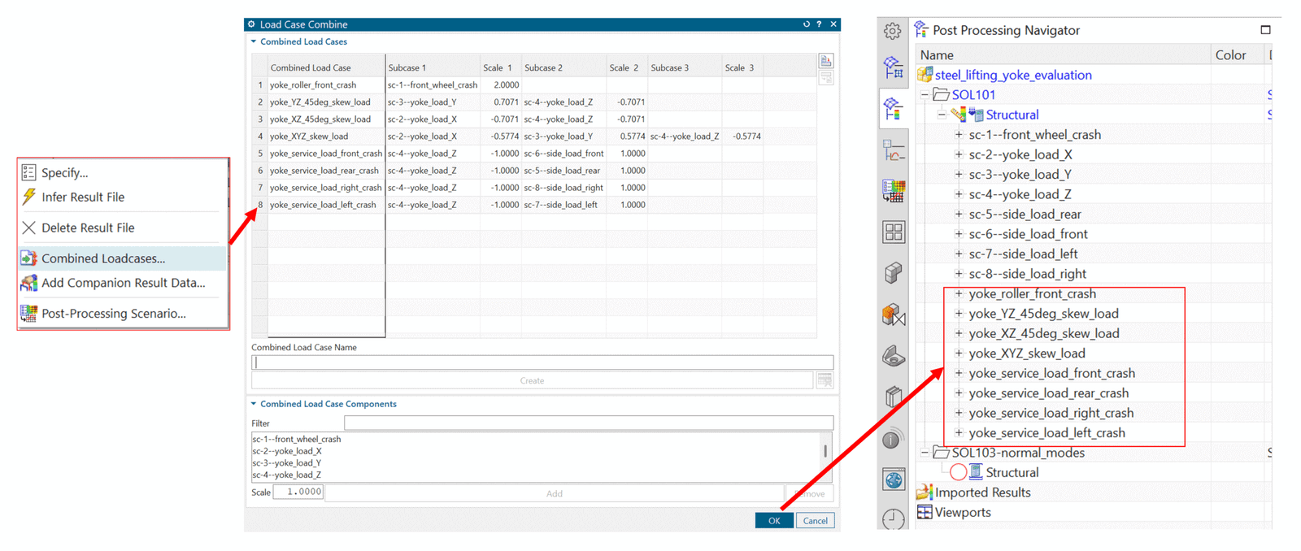The height and width of the screenshot is (551, 1301).
Task: Expand sc-4--yoke_load_Z in navigator
Action: (x=959, y=194)
